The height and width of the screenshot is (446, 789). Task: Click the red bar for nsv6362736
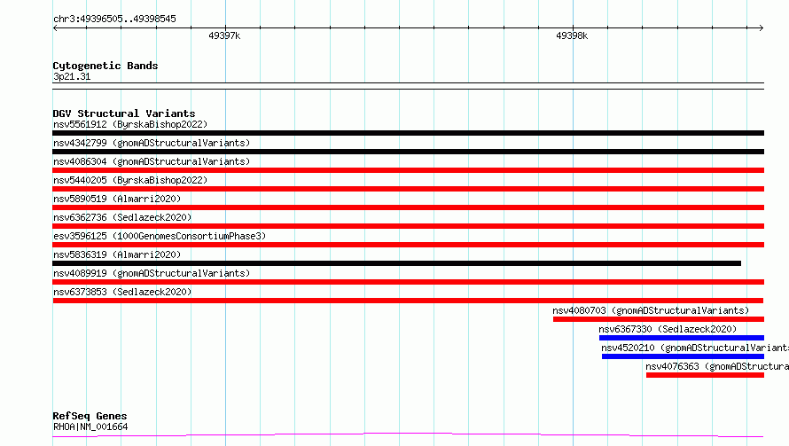[408, 226]
